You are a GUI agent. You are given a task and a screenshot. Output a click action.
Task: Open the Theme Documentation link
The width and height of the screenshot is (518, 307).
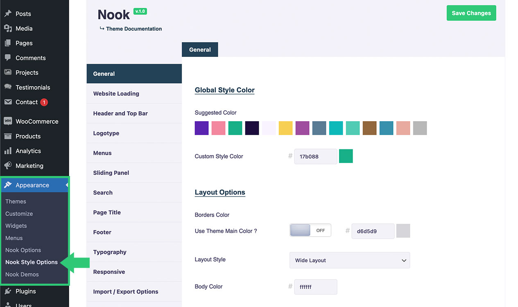coord(133,29)
